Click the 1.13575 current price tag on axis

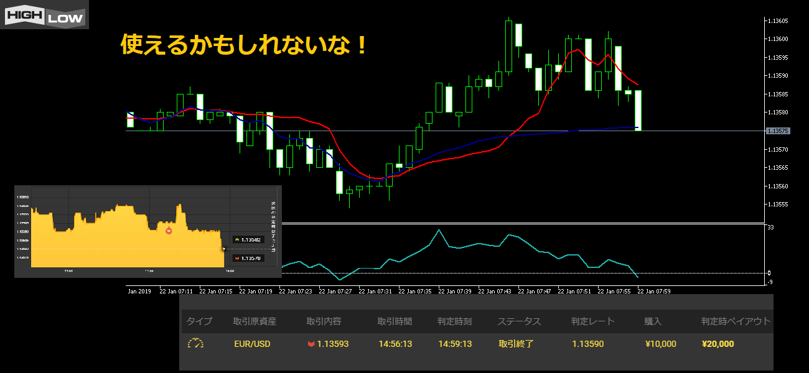pyautogui.click(x=779, y=131)
